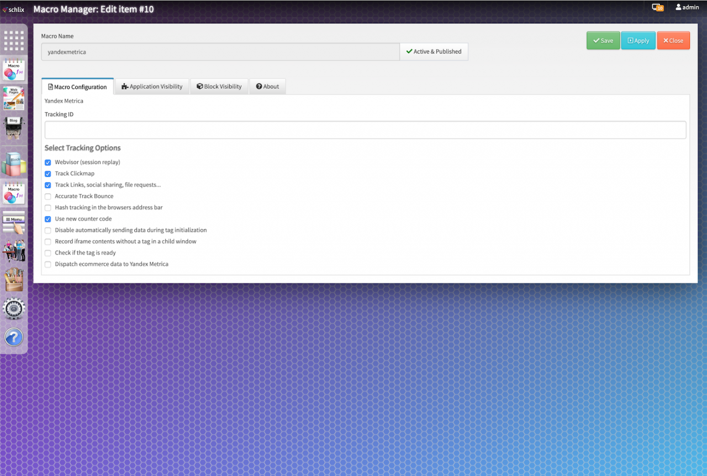707x476 pixels.
Task: Enable Disable automatically sending data option
Action: 48,230
